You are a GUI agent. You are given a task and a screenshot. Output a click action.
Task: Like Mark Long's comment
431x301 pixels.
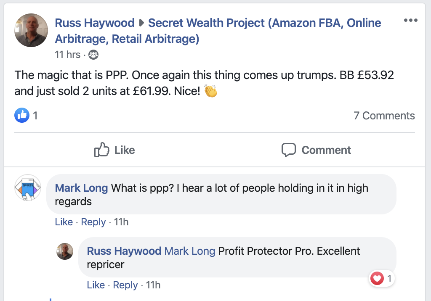pos(64,222)
